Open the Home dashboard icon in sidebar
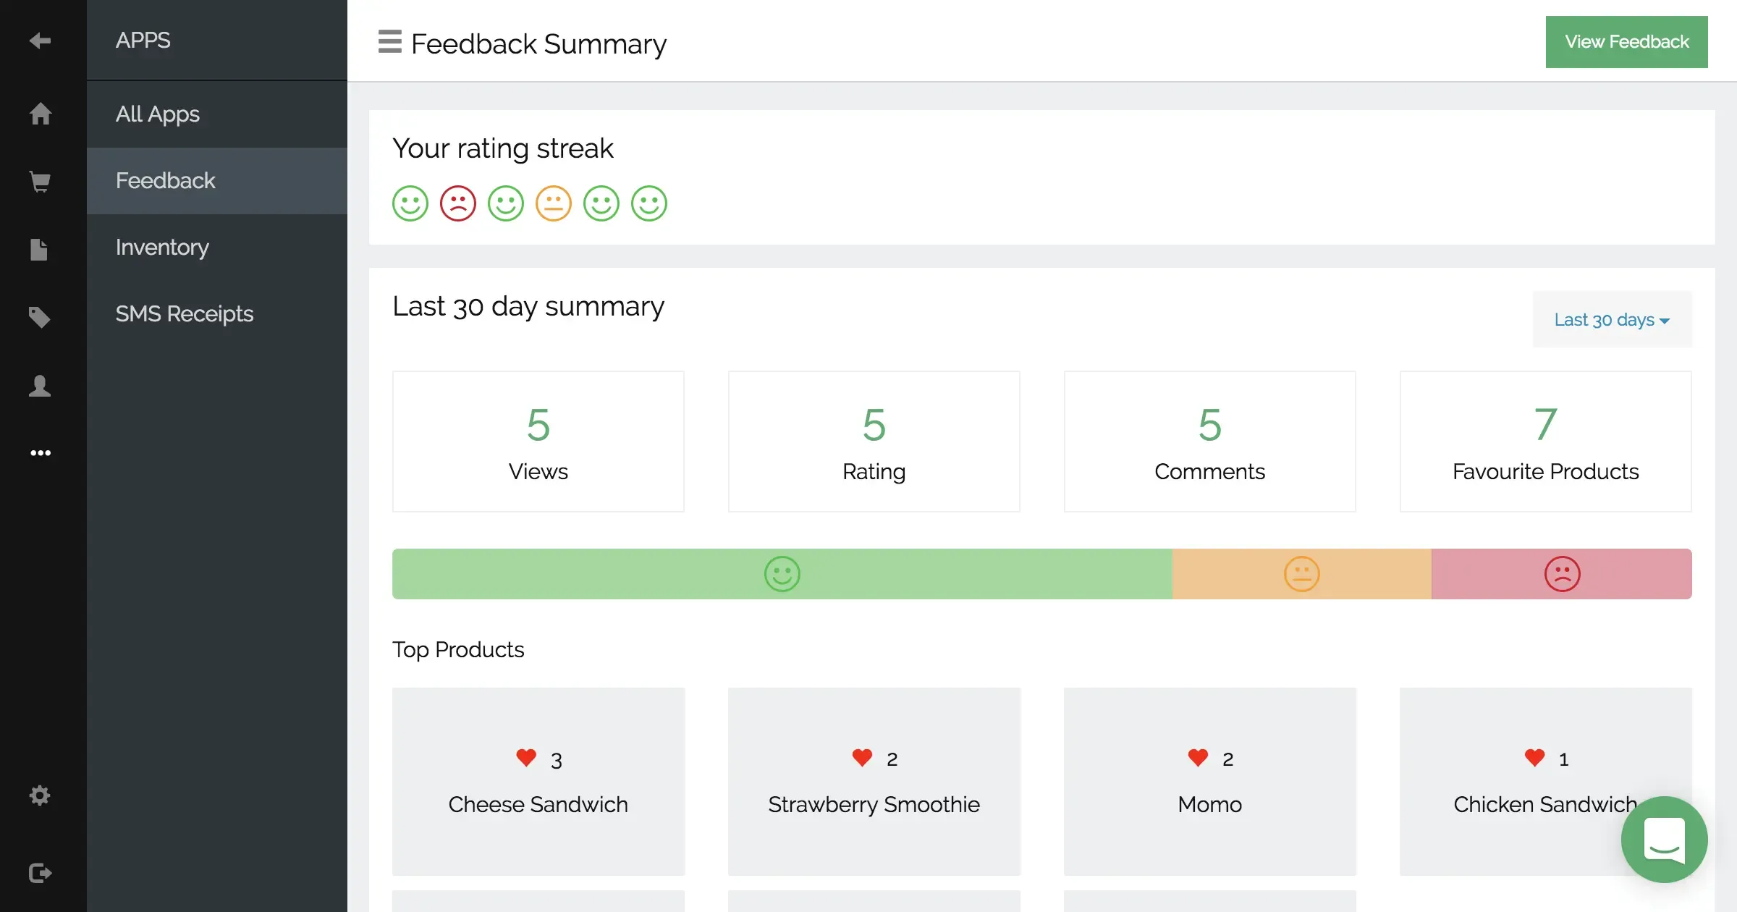The height and width of the screenshot is (912, 1737). 41,114
